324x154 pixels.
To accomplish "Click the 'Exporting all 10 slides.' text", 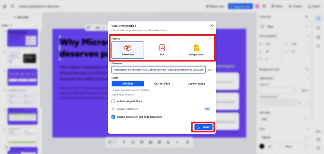I will pyautogui.click(x=123, y=95).
